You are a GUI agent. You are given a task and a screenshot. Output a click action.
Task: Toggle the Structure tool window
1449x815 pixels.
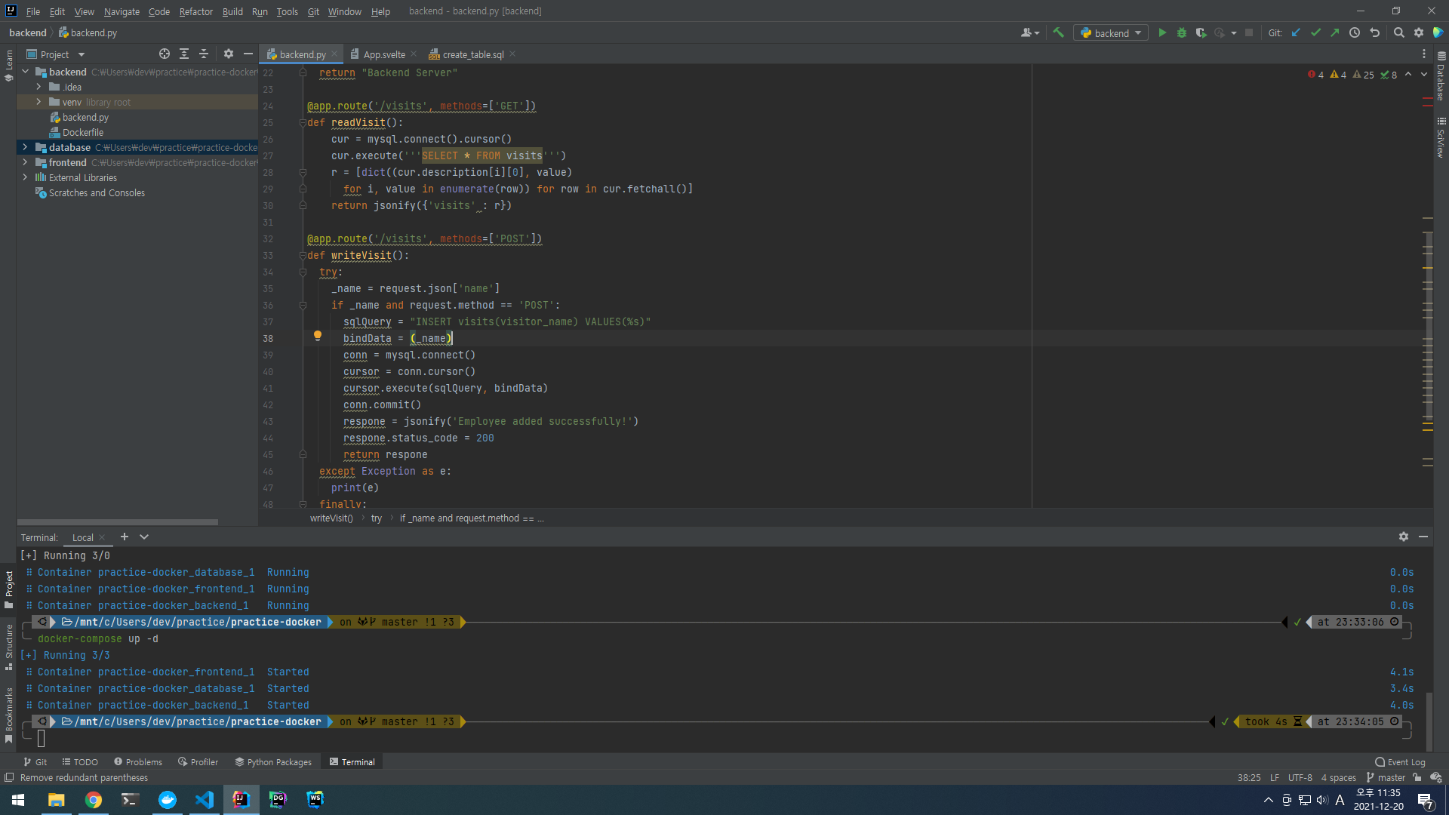pyautogui.click(x=9, y=646)
